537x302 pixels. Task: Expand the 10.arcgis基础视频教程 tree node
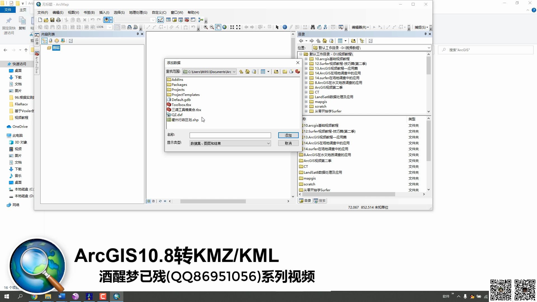(x=306, y=59)
